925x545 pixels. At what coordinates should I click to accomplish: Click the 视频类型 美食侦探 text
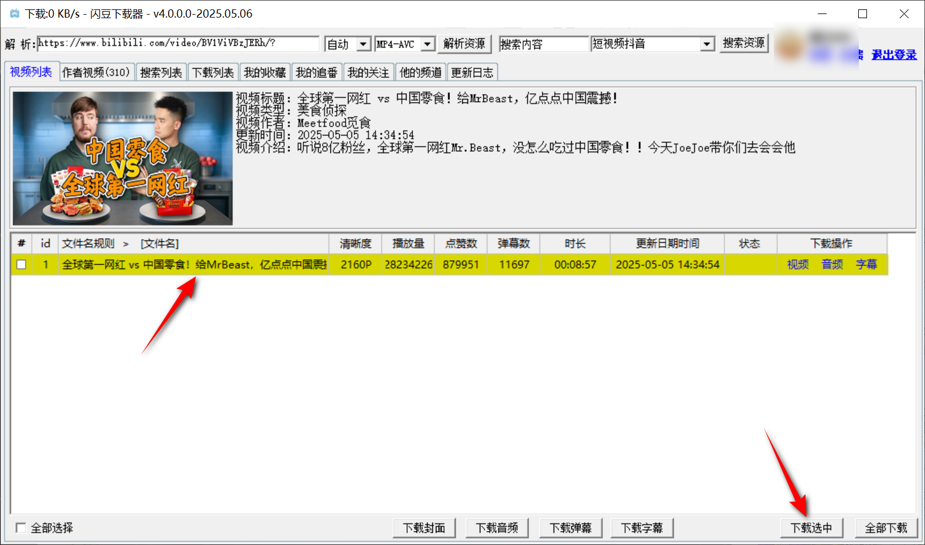tap(291, 110)
